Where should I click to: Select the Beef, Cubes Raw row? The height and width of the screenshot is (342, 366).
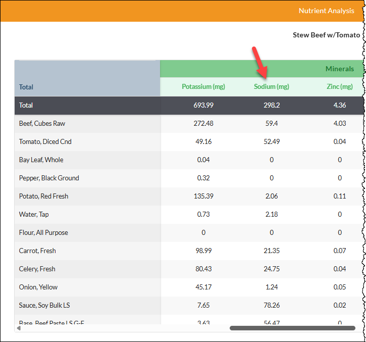coord(189,124)
